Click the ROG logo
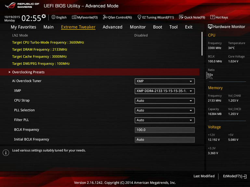Image resolution: width=250 pixels, height=187 pixels. click(10, 6)
